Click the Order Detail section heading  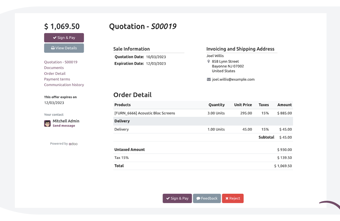pyautogui.click(x=133, y=95)
